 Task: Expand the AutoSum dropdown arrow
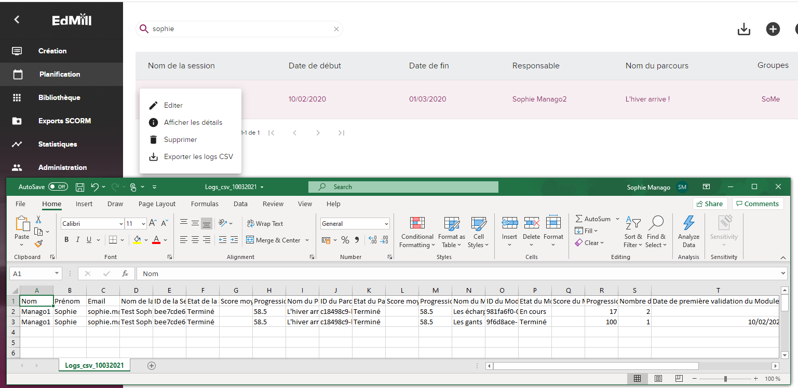tap(617, 219)
